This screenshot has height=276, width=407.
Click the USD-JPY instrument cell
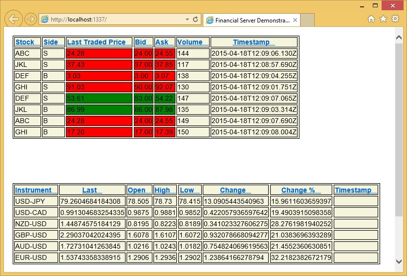coord(36,201)
